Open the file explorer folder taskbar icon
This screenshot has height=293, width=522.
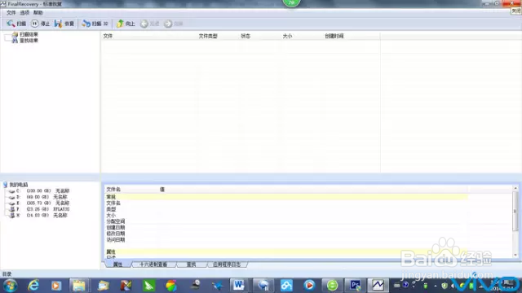79,286
